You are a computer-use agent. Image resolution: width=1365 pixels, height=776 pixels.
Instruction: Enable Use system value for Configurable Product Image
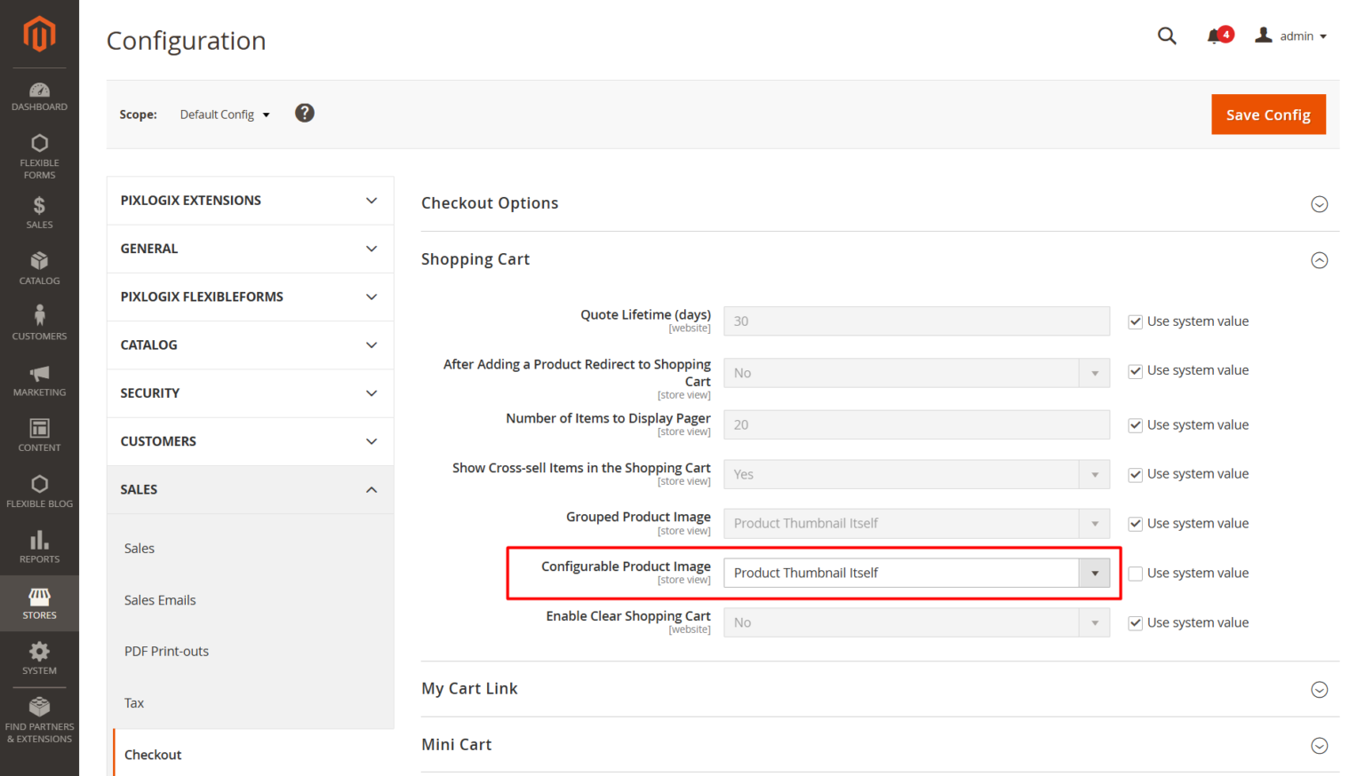[1135, 573]
